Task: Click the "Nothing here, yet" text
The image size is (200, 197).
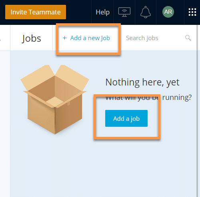Action: (x=142, y=82)
